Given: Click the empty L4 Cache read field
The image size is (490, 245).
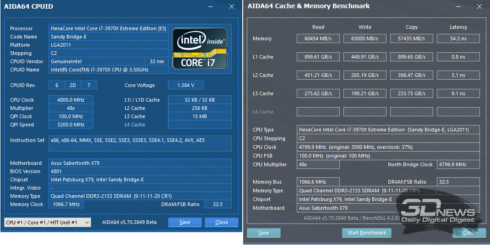Looking at the screenshot, I should 318,112.
